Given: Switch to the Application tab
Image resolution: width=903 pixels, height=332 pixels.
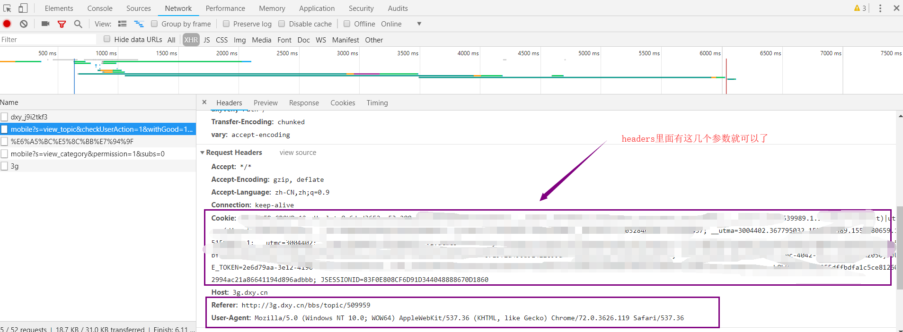Looking at the screenshot, I should click(317, 8).
